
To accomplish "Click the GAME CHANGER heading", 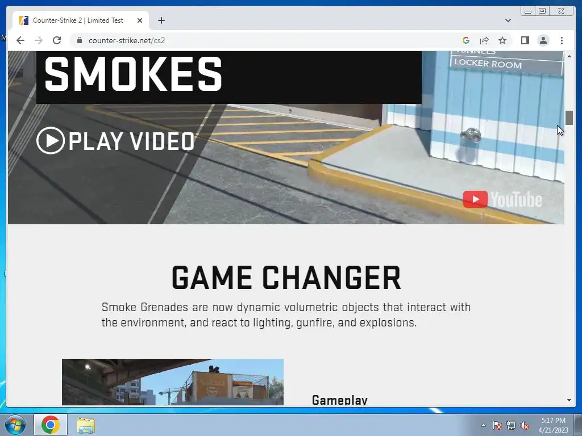I will pyautogui.click(x=286, y=277).
